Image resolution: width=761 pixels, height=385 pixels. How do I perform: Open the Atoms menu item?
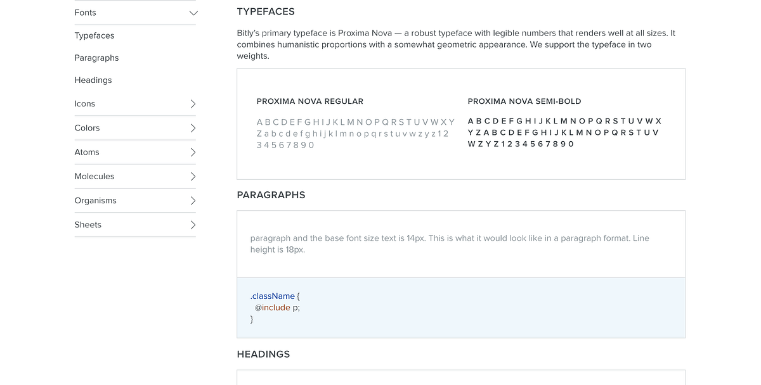[x=87, y=152]
